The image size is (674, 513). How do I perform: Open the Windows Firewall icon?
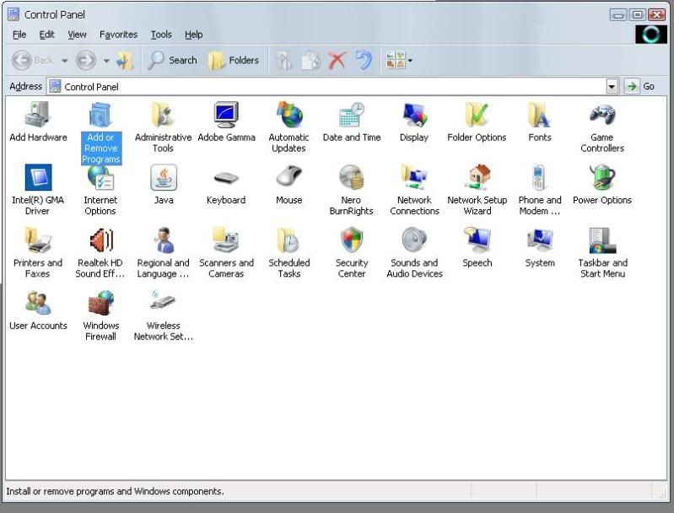[100, 305]
